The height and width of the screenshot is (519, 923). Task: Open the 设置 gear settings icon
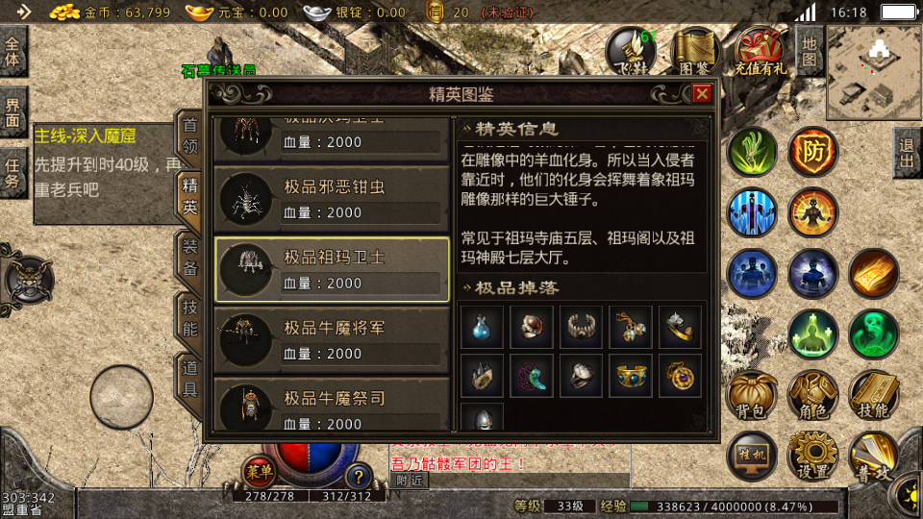(x=813, y=457)
